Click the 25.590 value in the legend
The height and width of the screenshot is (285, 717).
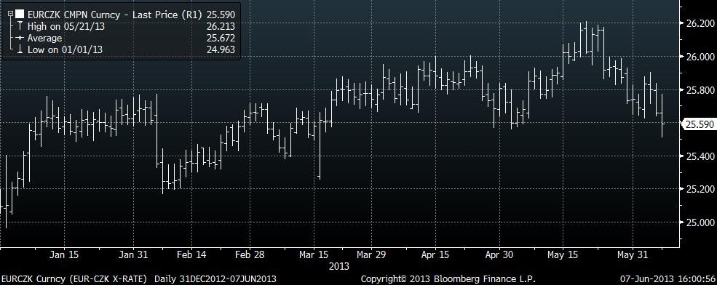(221, 15)
